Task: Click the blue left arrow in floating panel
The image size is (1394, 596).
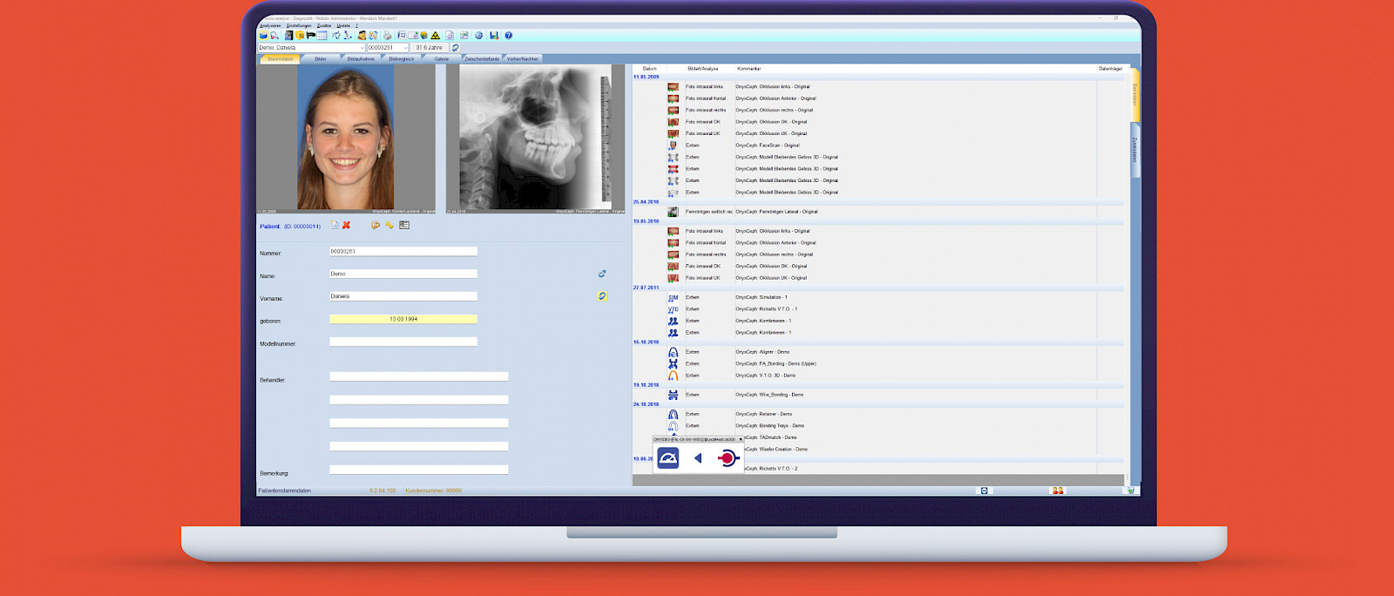Action: pos(698,458)
